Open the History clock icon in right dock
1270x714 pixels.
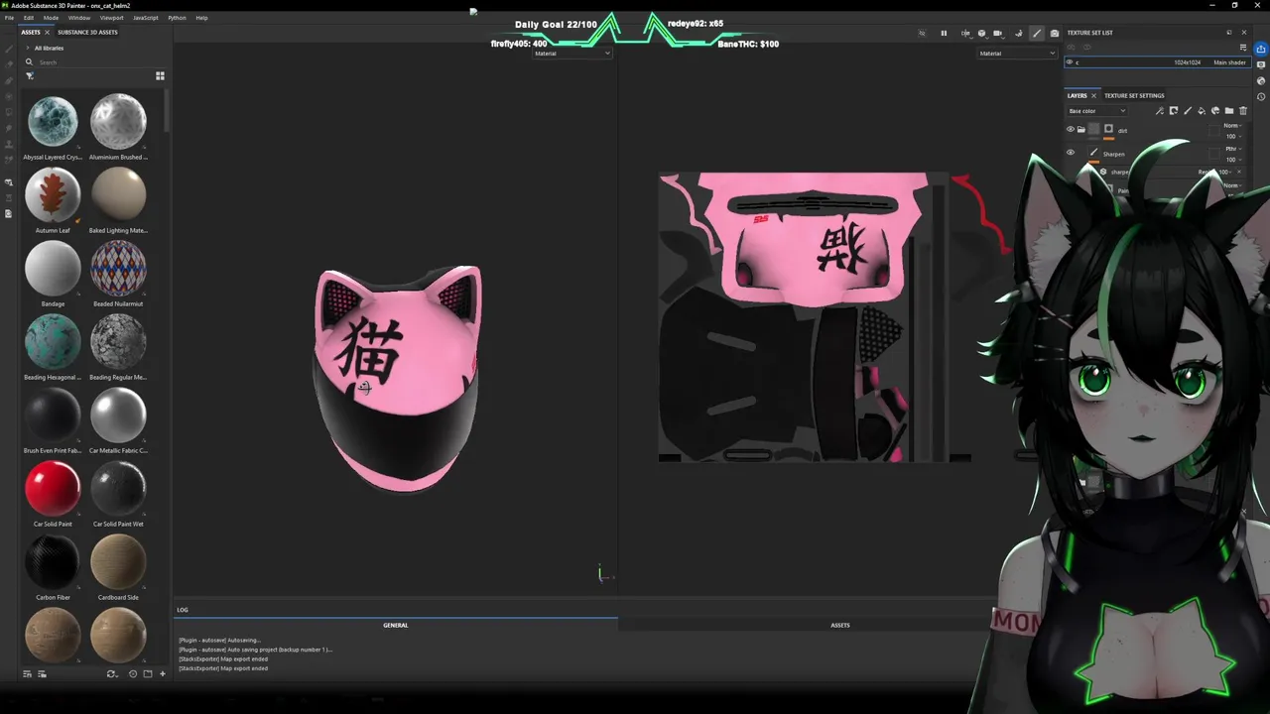coord(1260,96)
